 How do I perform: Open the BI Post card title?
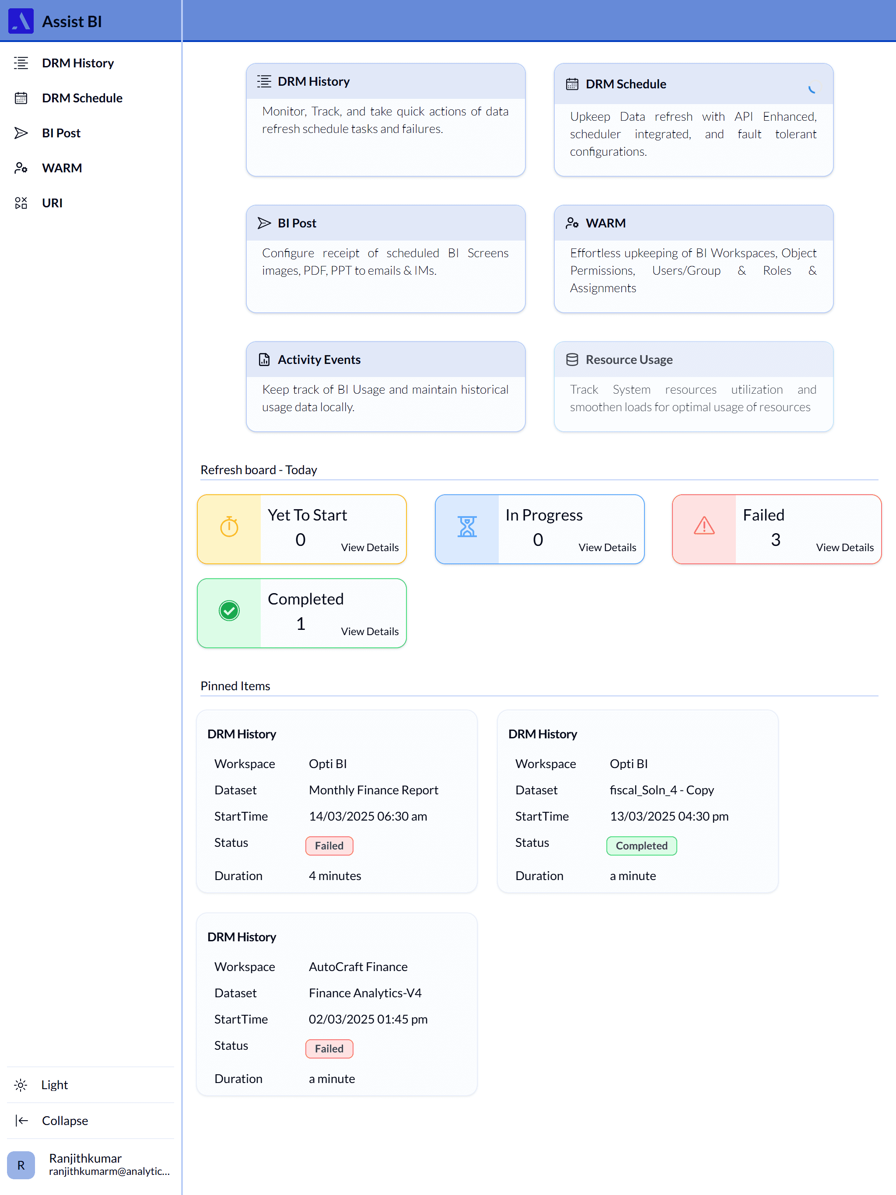(297, 223)
